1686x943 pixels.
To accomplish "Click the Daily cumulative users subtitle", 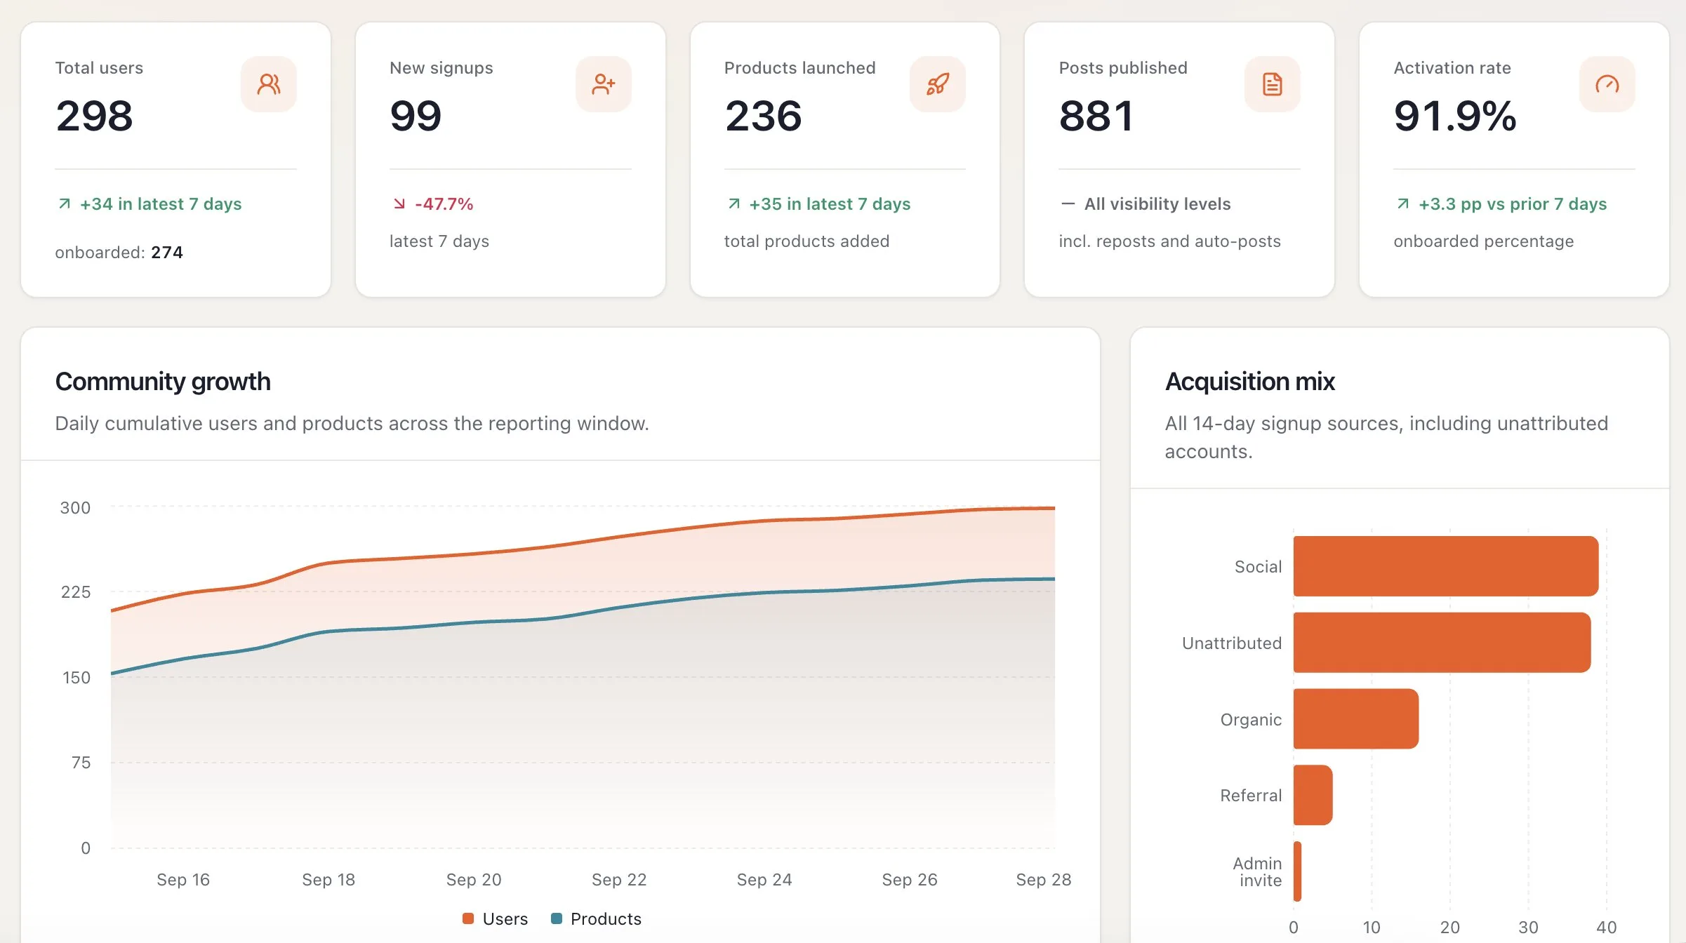I will click(352, 424).
